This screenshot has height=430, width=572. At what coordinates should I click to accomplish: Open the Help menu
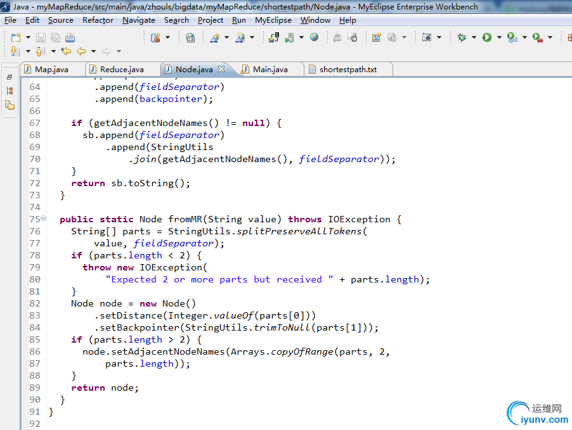(348, 20)
